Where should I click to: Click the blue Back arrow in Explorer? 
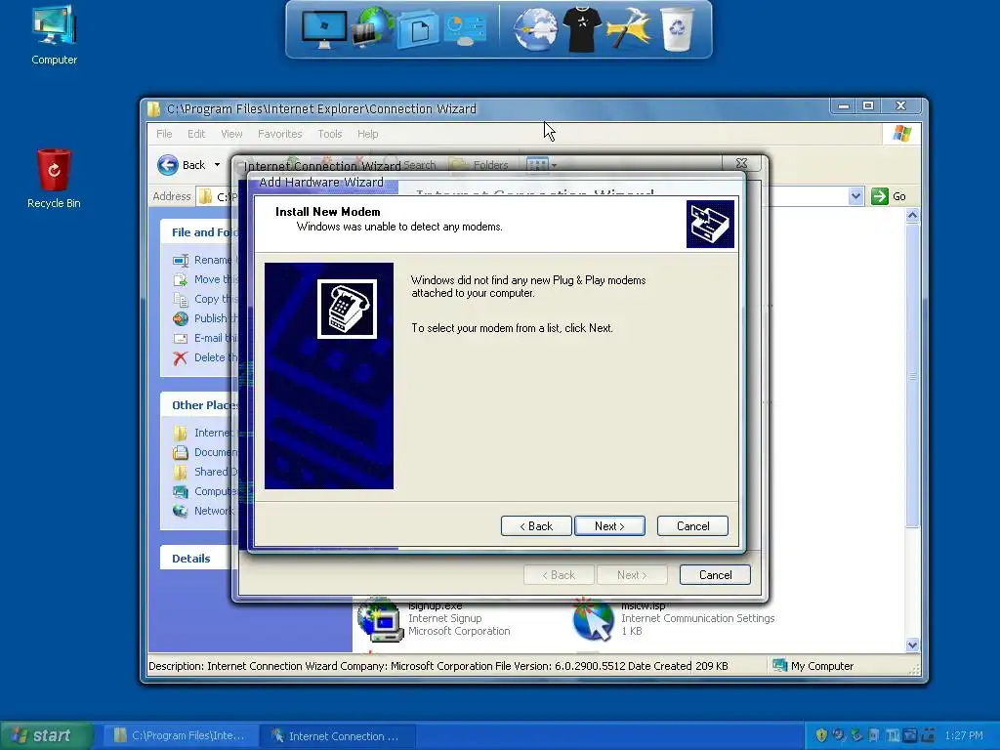tap(168, 165)
